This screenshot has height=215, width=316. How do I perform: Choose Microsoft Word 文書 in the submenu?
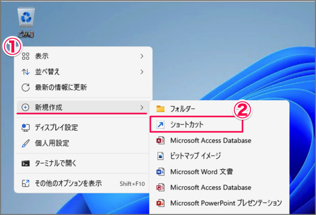(x=219, y=172)
